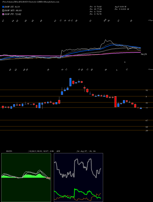Screen dimensions: 153x202
Task: Select the DOW PT: 72.02 label
Action: (x=13, y=14)
